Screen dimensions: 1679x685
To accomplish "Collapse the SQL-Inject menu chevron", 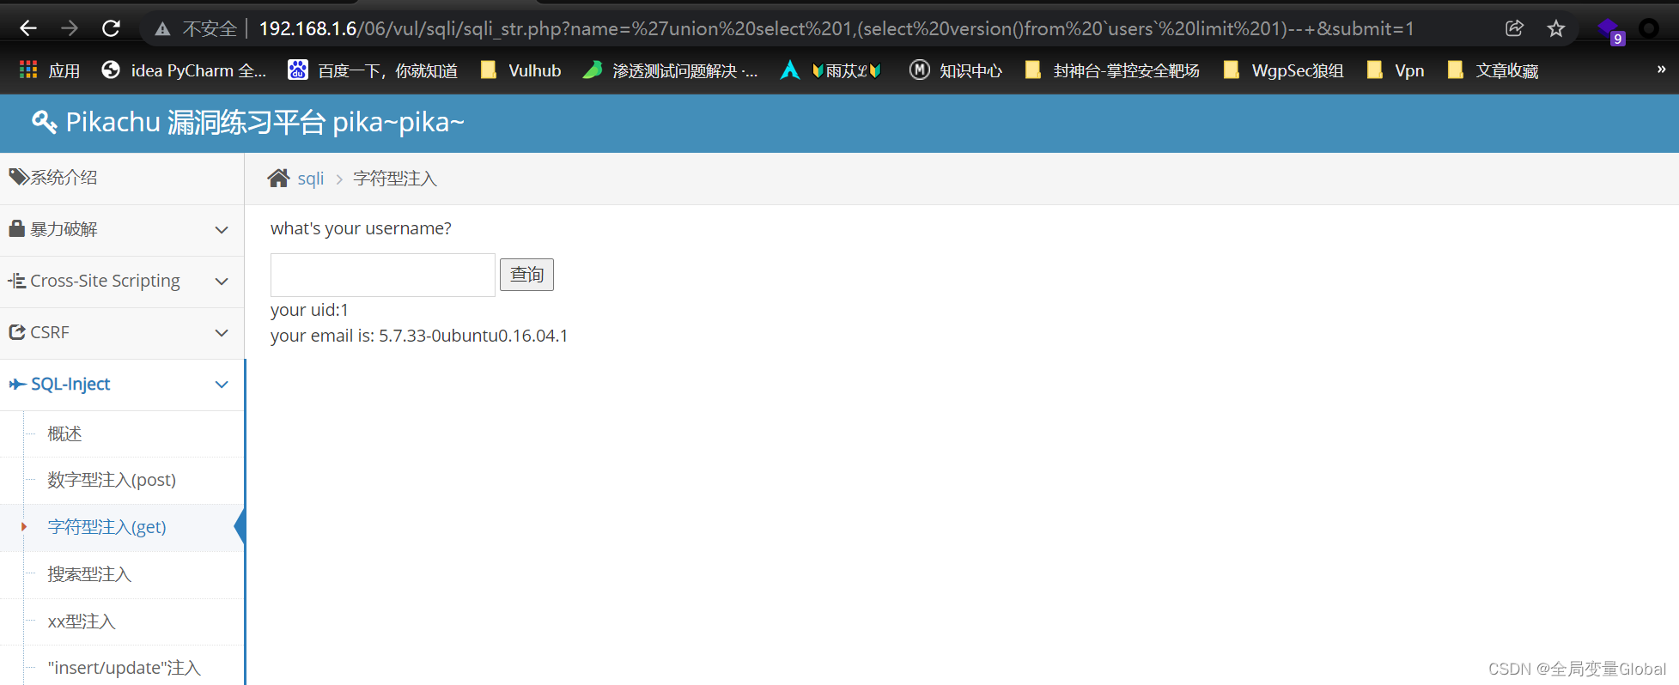I will (x=222, y=385).
